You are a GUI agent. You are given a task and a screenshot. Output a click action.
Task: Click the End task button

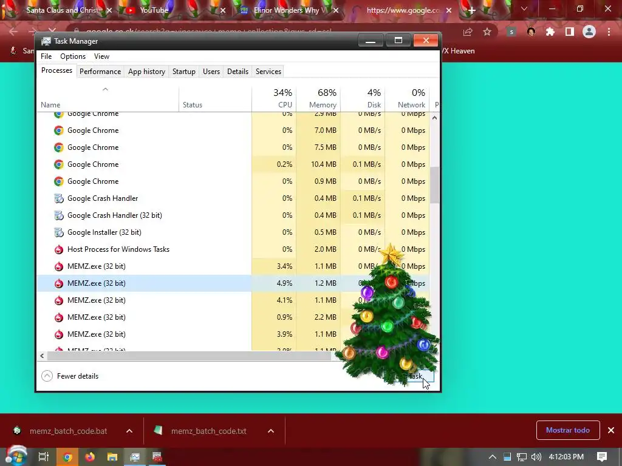(409, 376)
